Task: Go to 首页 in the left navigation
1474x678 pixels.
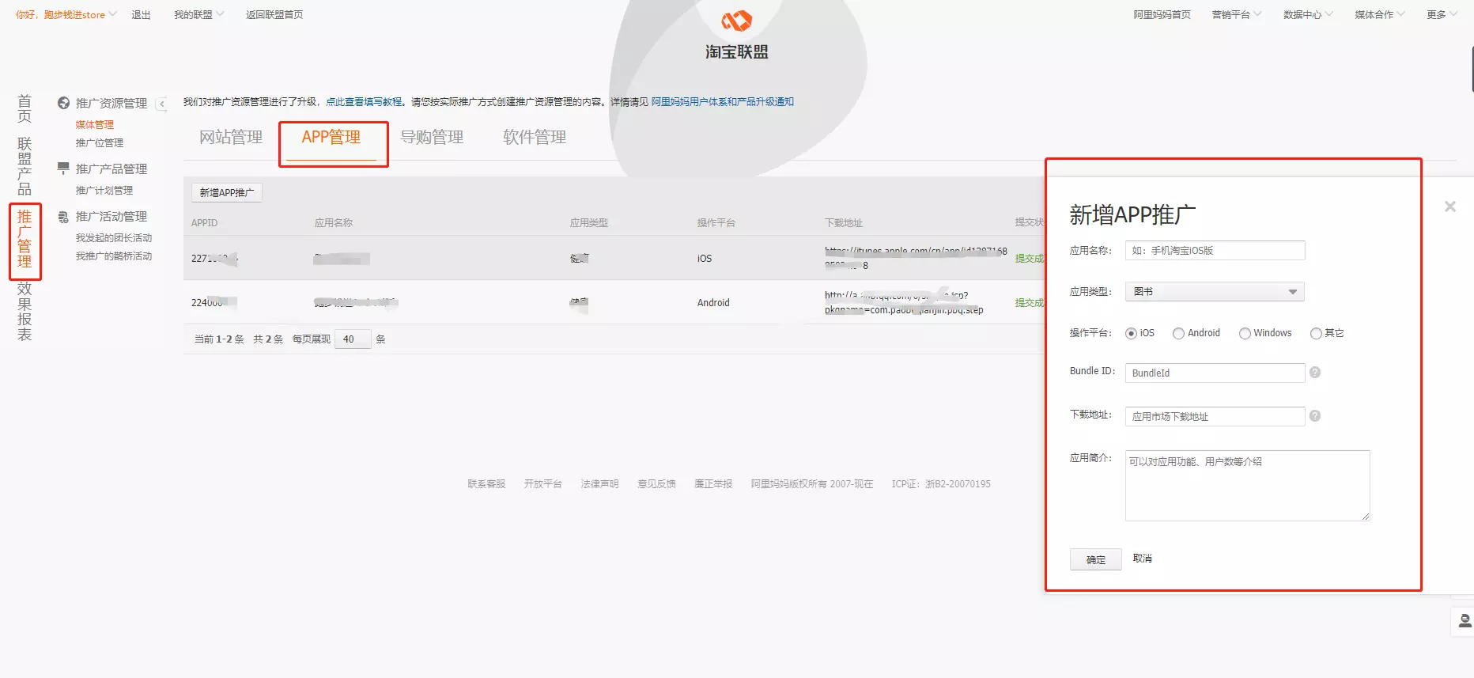Action: [x=25, y=108]
